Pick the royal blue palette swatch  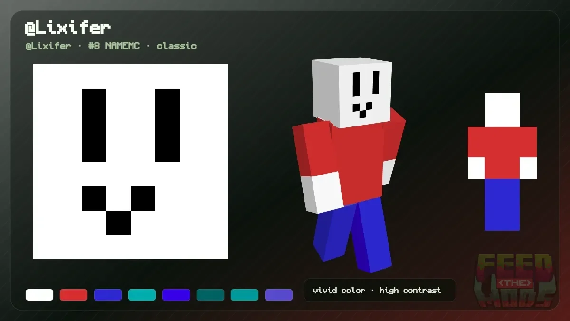pos(108,295)
